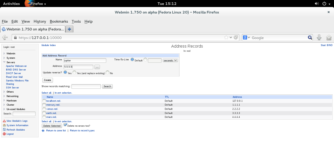
Task: Open the seconds time-unit dropdown
Action: point(170,60)
